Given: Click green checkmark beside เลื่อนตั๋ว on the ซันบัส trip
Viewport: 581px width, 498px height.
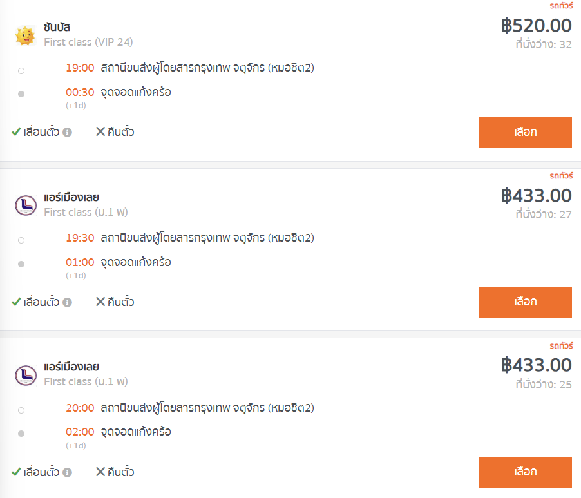Looking at the screenshot, I should click(x=16, y=131).
